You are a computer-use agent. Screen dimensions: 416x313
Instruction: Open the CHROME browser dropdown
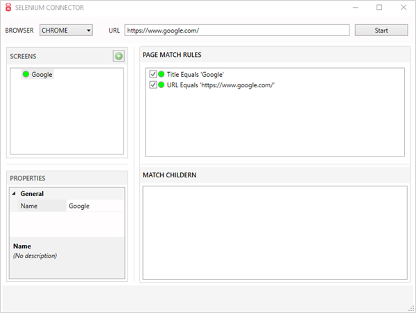click(66, 30)
